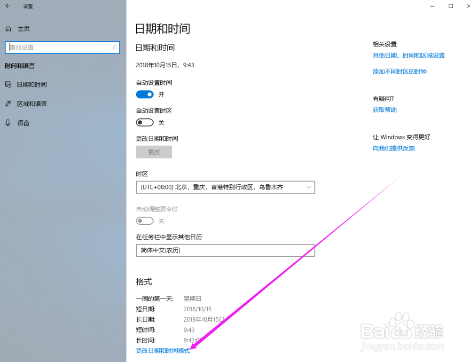This screenshot has width=470, height=362.
Task: Open the 时区 time zone dropdown
Action: click(x=226, y=187)
